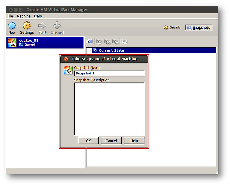Click the Snapshot Description text area

tap(109, 109)
